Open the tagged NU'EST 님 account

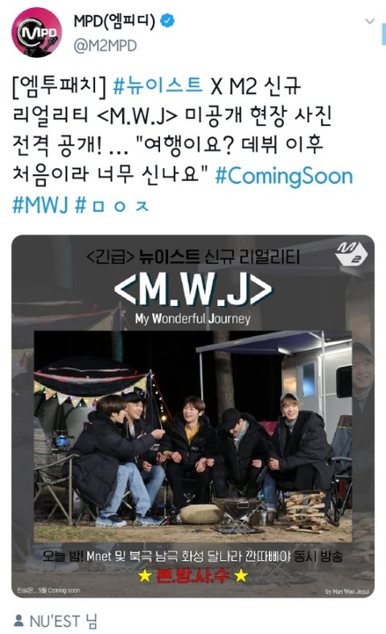(64, 620)
